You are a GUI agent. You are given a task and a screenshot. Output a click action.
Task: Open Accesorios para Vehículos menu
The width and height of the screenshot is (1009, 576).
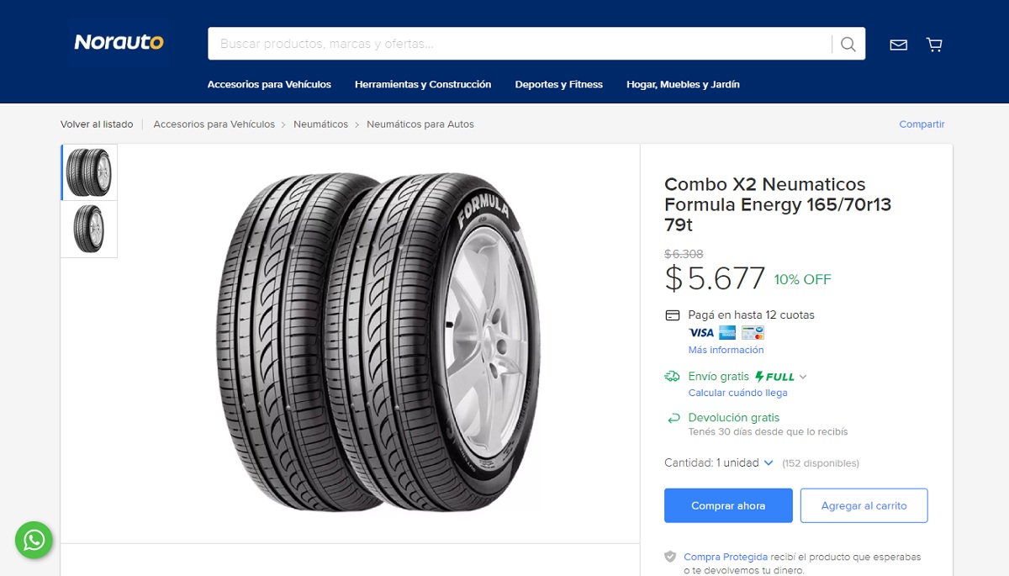pos(269,84)
